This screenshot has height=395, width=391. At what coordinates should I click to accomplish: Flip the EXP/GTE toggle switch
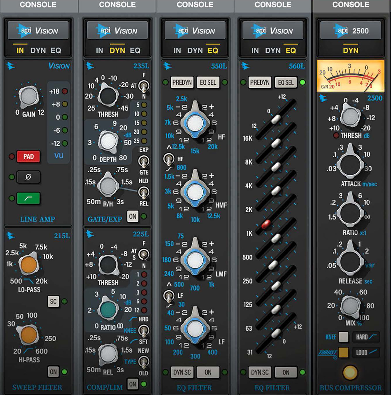[143, 161]
